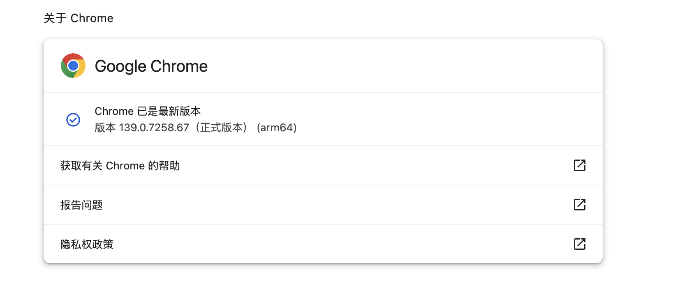Click the blue update checkmark icon
The image size is (680, 283).
pos(73,120)
